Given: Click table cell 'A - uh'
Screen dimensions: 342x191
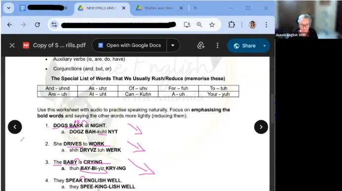Looking at the screenshot, I should tap(178, 94).
